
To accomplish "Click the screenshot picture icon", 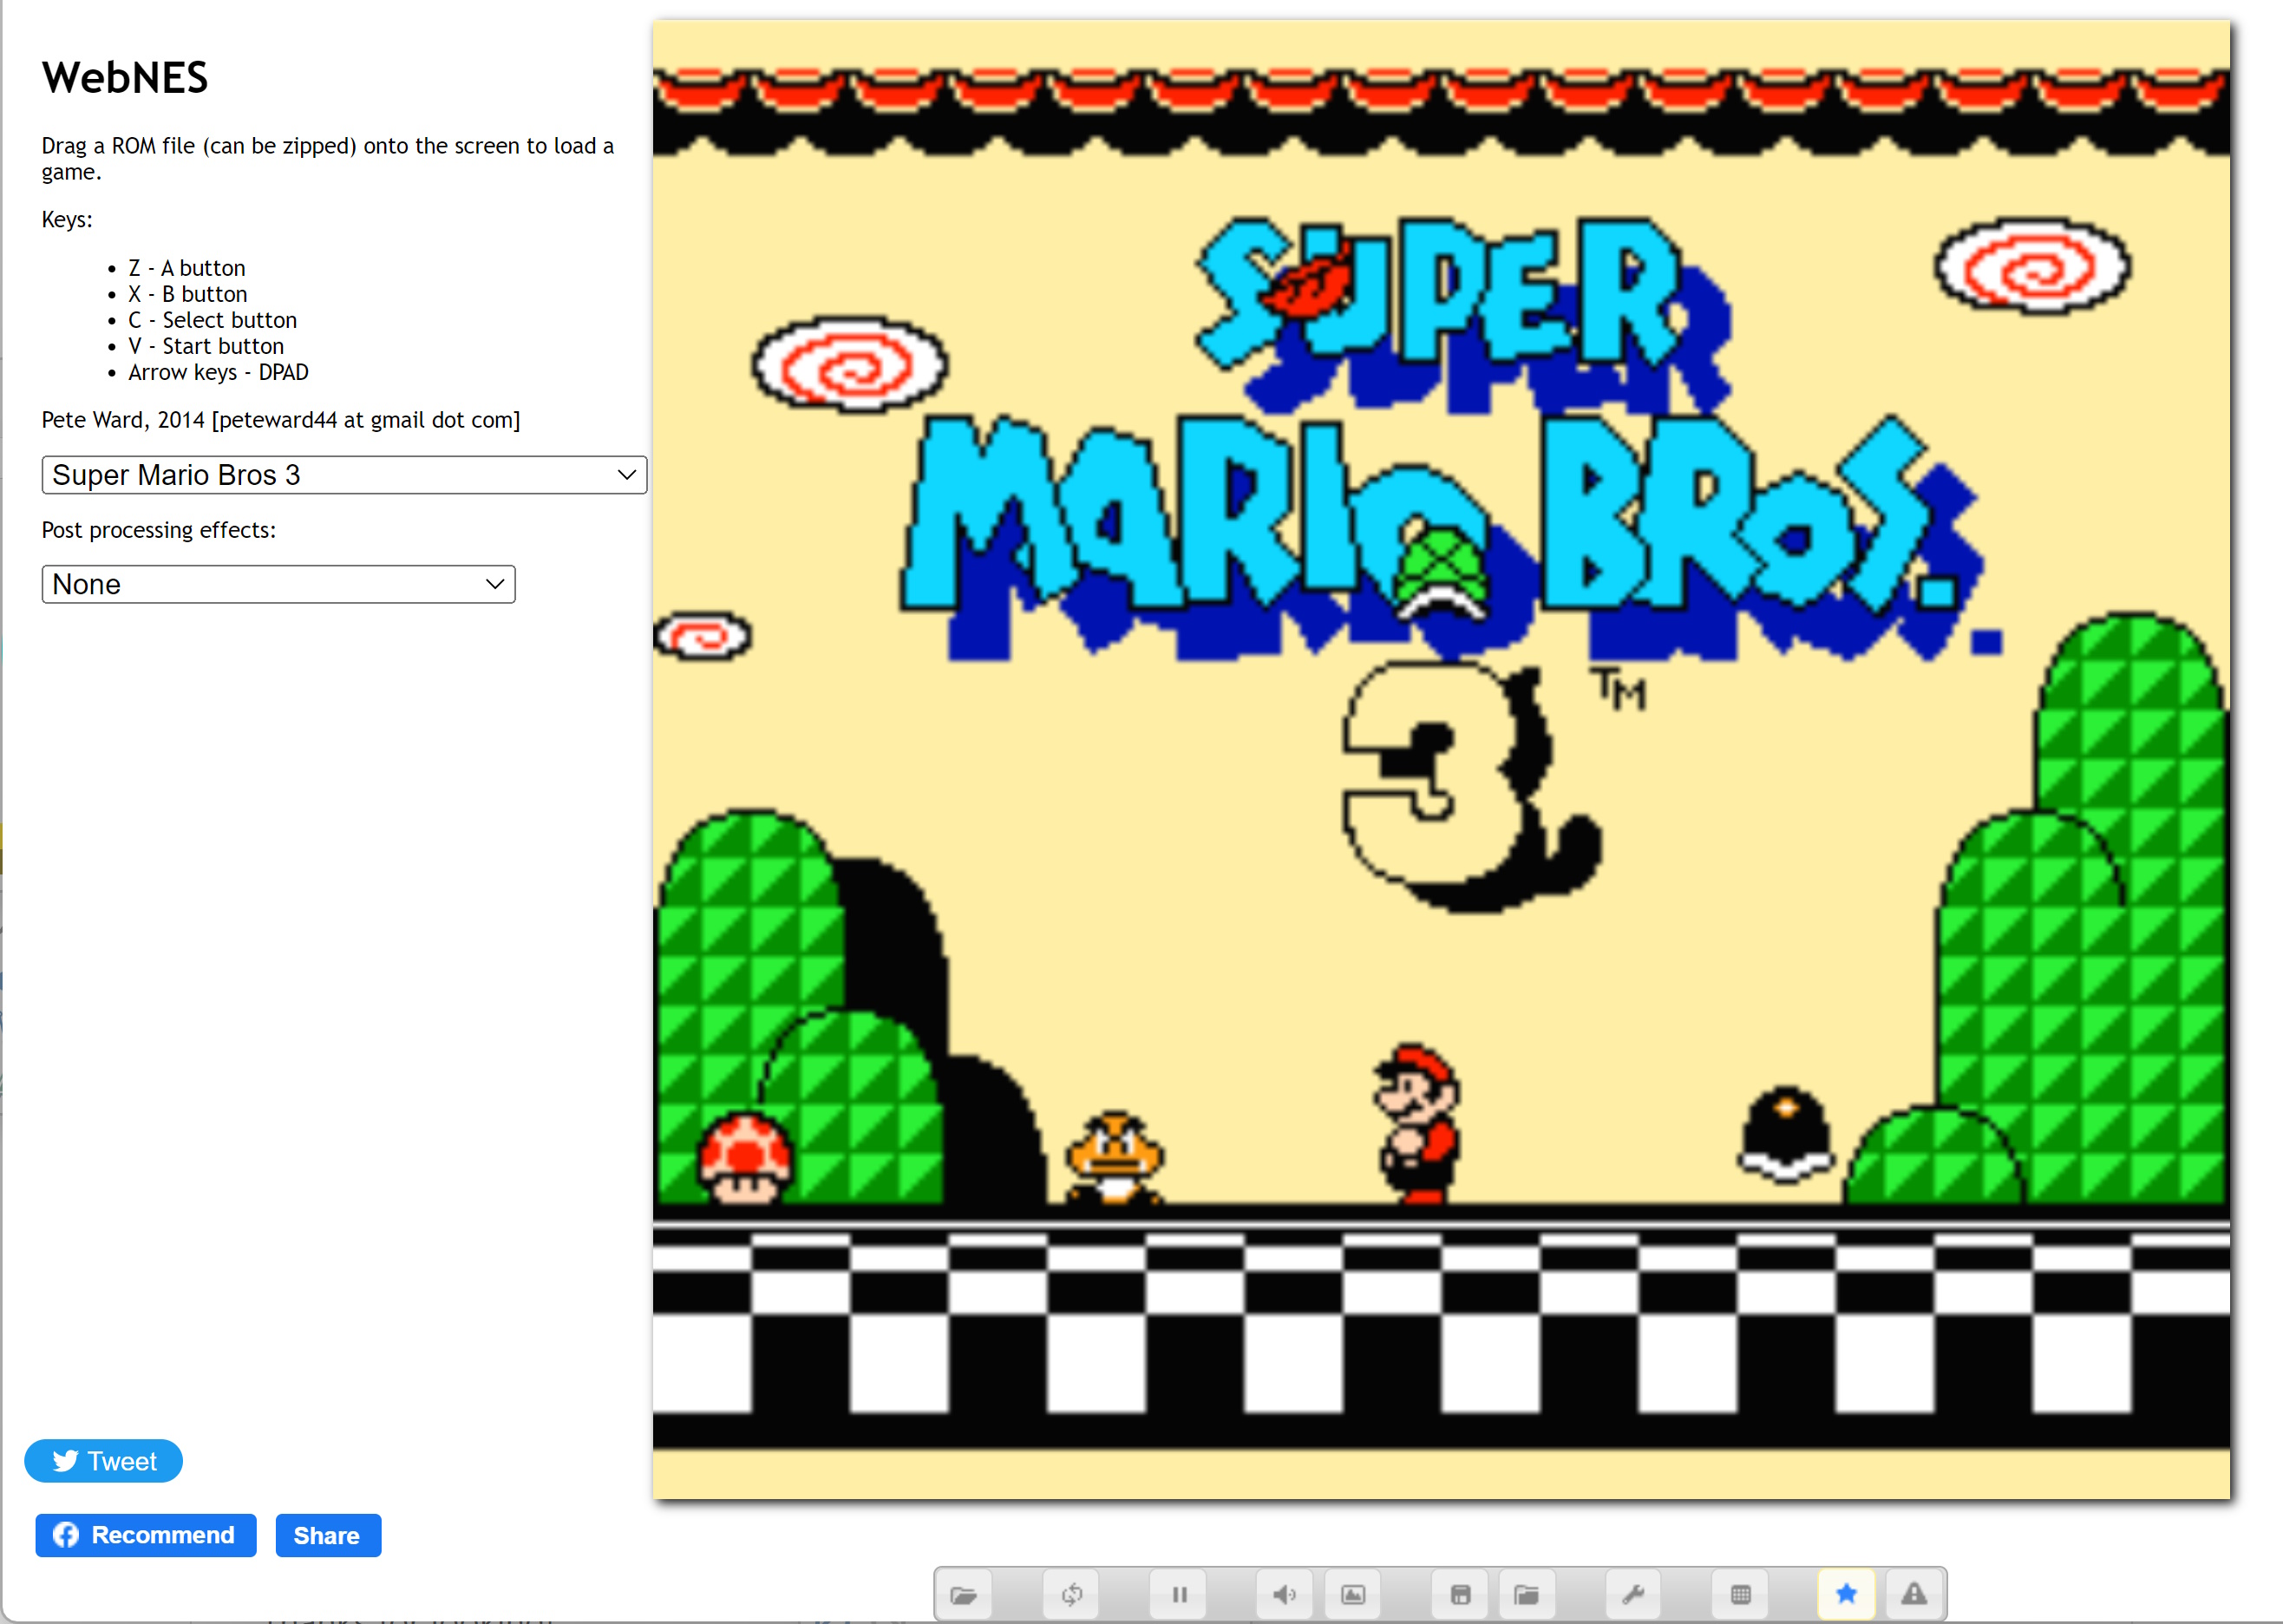I will pyautogui.click(x=1352, y=1594).
